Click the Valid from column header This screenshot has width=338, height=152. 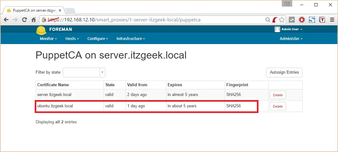pyautogui.click(x=137, y=85)
